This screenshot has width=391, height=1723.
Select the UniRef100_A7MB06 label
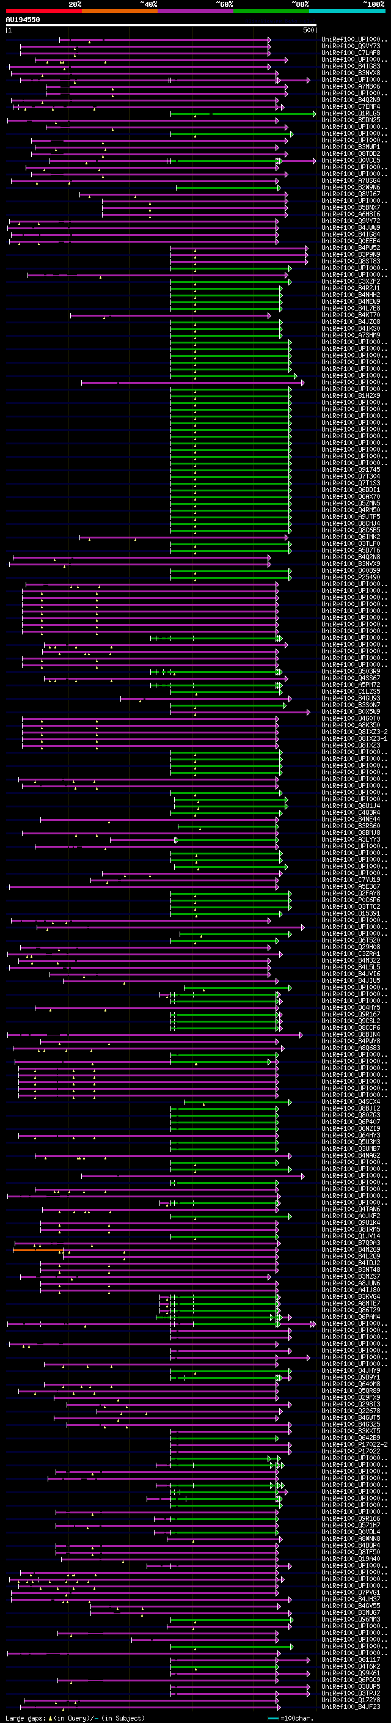click(x=351, y=86)
